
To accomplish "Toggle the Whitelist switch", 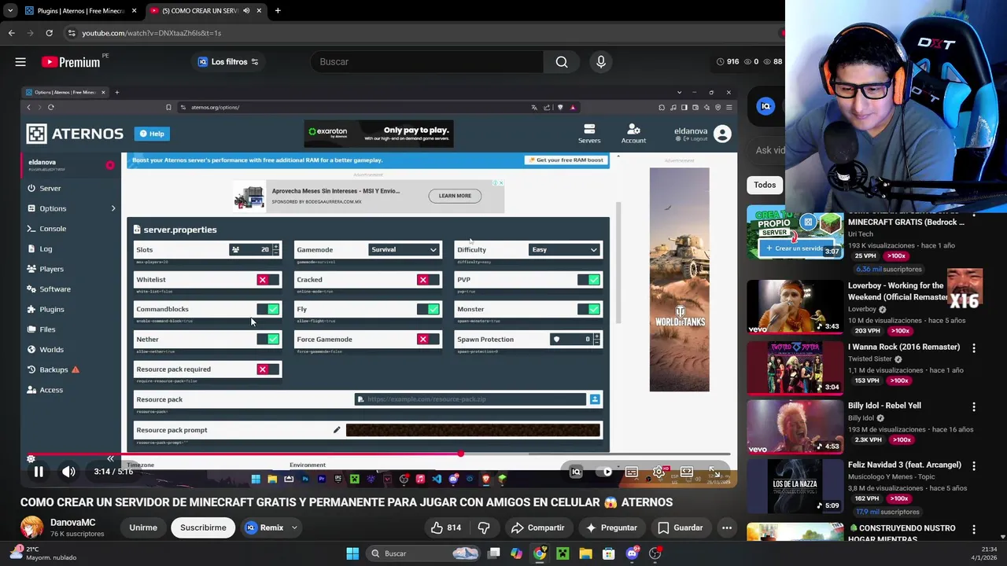I will tap(267, 280).
